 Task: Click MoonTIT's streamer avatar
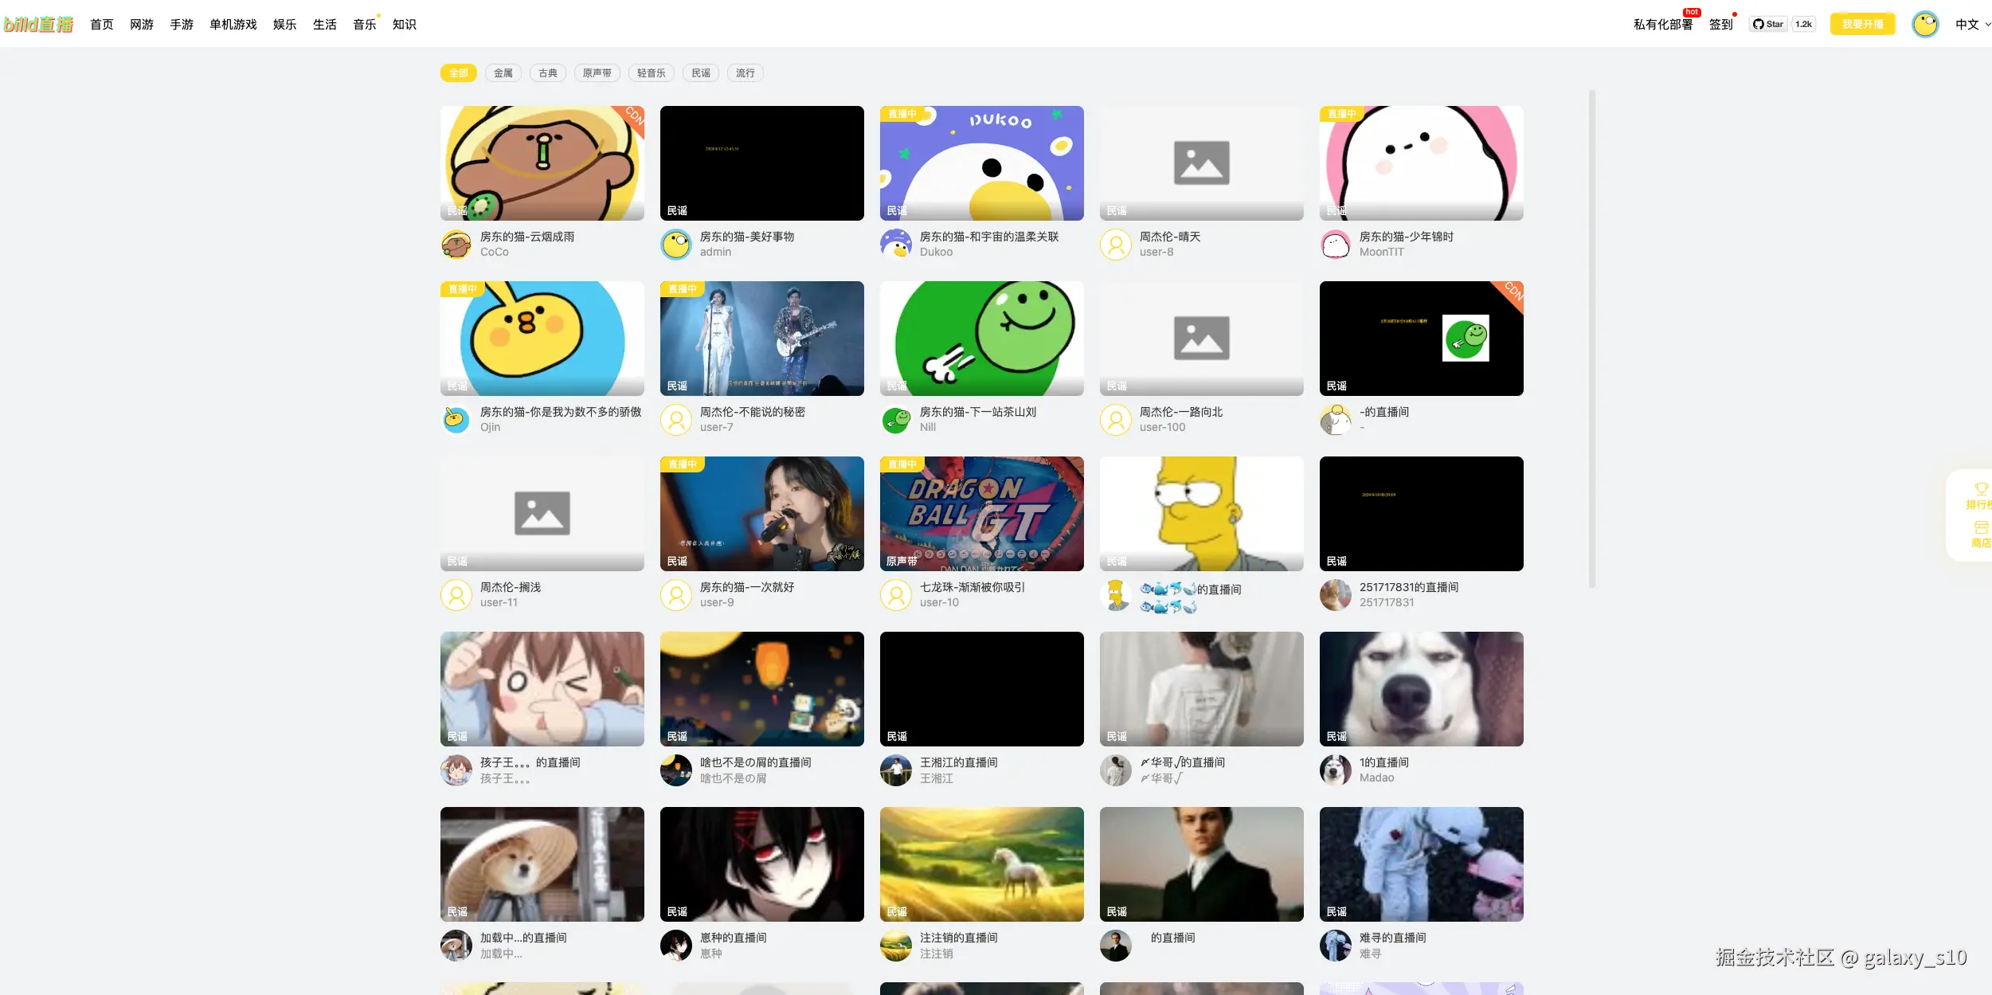[1336, 244]
